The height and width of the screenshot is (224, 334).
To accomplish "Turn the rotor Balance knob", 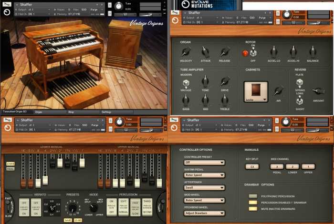I will (313, 52).
